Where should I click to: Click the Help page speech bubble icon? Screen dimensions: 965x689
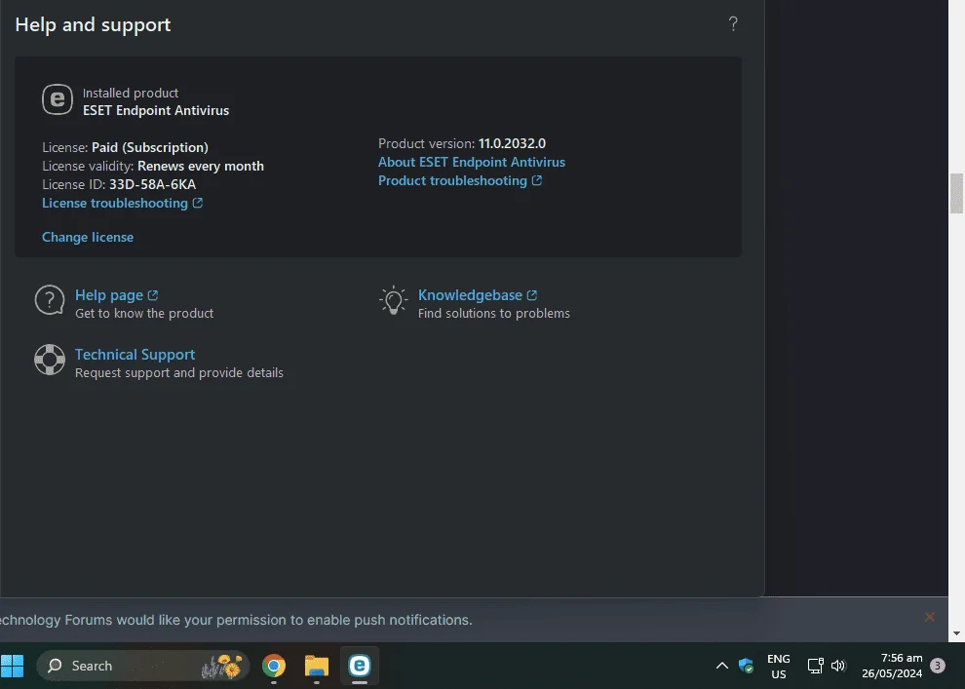50,300
